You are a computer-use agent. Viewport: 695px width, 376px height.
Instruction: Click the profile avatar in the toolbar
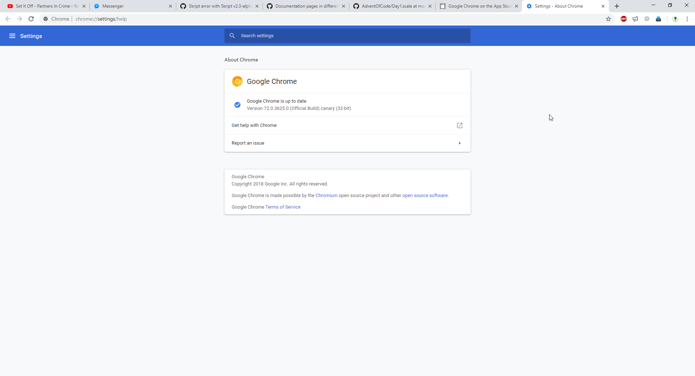click(x=675, y=19)
